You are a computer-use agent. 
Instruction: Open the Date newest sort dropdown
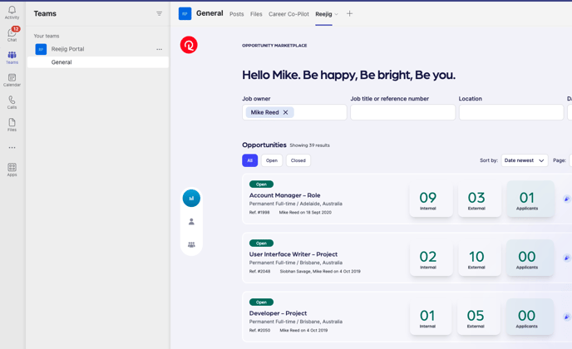click(x=524, y=160)
